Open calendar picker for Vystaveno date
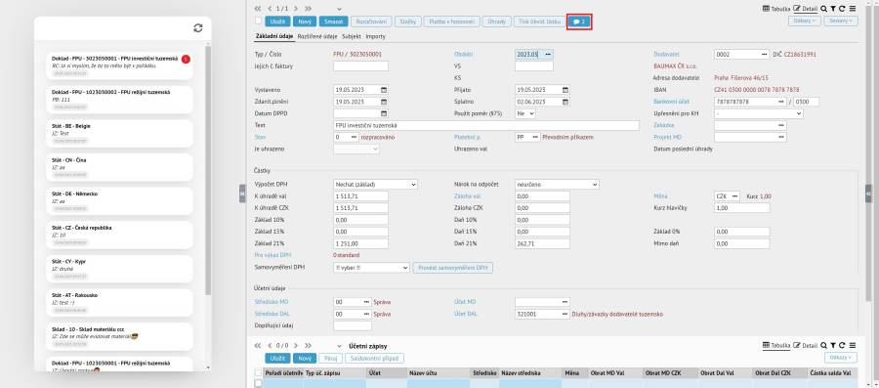 [384, 90]
